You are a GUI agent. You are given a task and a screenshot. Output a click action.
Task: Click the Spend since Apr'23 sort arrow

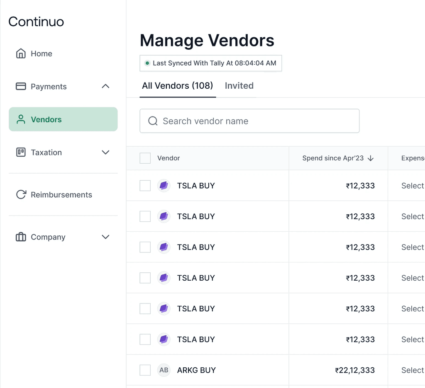click(371, 158)
